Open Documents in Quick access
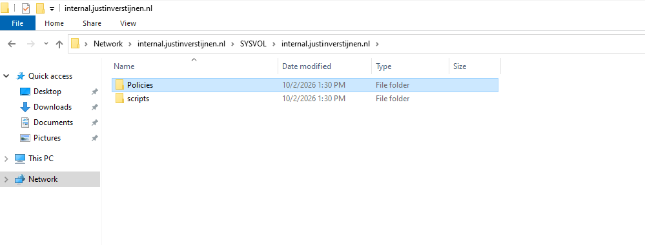Image resolution: width=645 pixels, height=245 pixels. [x=53, y=122]
